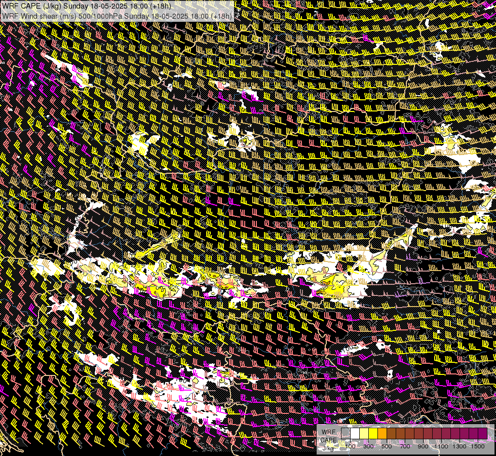The width and height of the screenshot is (496, 456).
Task: Click the 300 legend scale value
Action: click(368, 446)
